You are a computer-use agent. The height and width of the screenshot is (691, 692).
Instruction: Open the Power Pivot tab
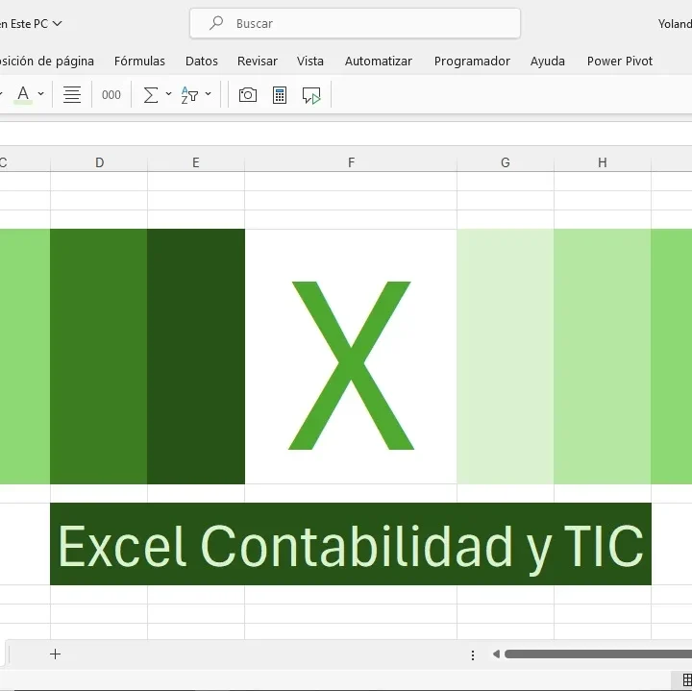(620, 61)
